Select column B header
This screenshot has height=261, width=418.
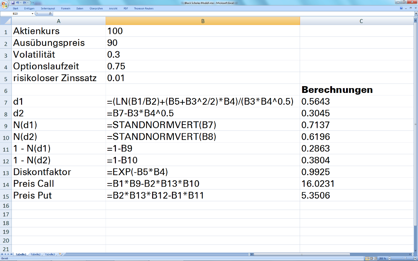pyautogui.click(x=203, y=21)
